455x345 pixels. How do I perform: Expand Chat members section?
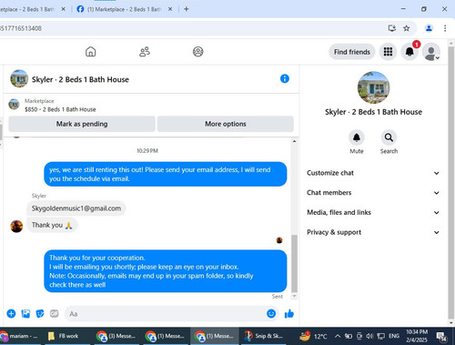pos(373,193)
